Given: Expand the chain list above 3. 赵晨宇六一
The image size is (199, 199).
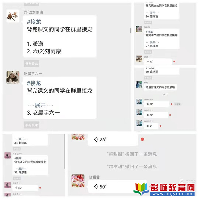Looking at the screenshot, I should click(x=40, y=105).
